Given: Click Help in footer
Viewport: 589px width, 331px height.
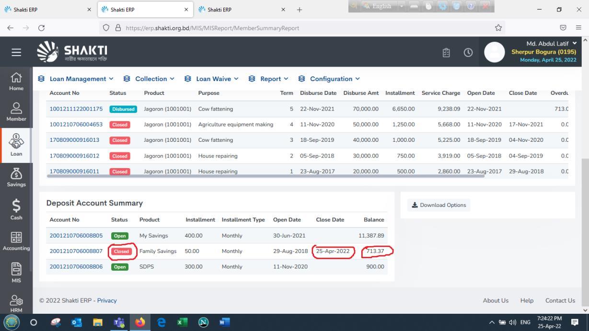Looking at the screenshot, I should click(527, 301).
